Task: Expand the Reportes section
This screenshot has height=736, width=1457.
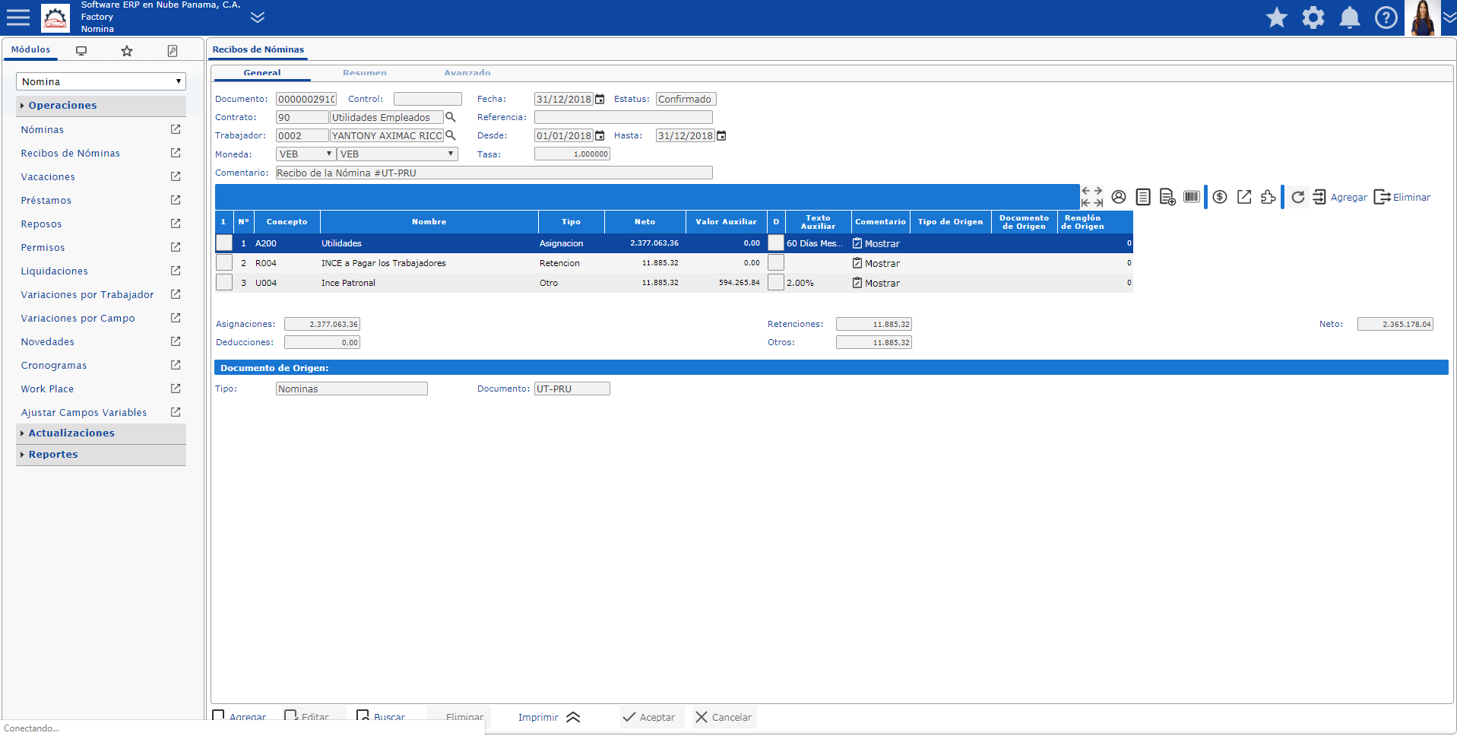Action: click(100, 455)
